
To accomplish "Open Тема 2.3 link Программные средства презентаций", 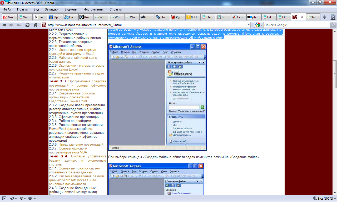I will point(77,85).
